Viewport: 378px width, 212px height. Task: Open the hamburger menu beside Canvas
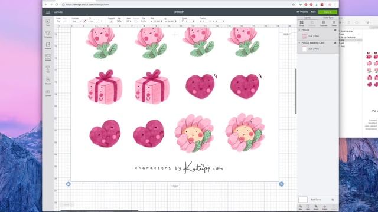click(48, 12)
